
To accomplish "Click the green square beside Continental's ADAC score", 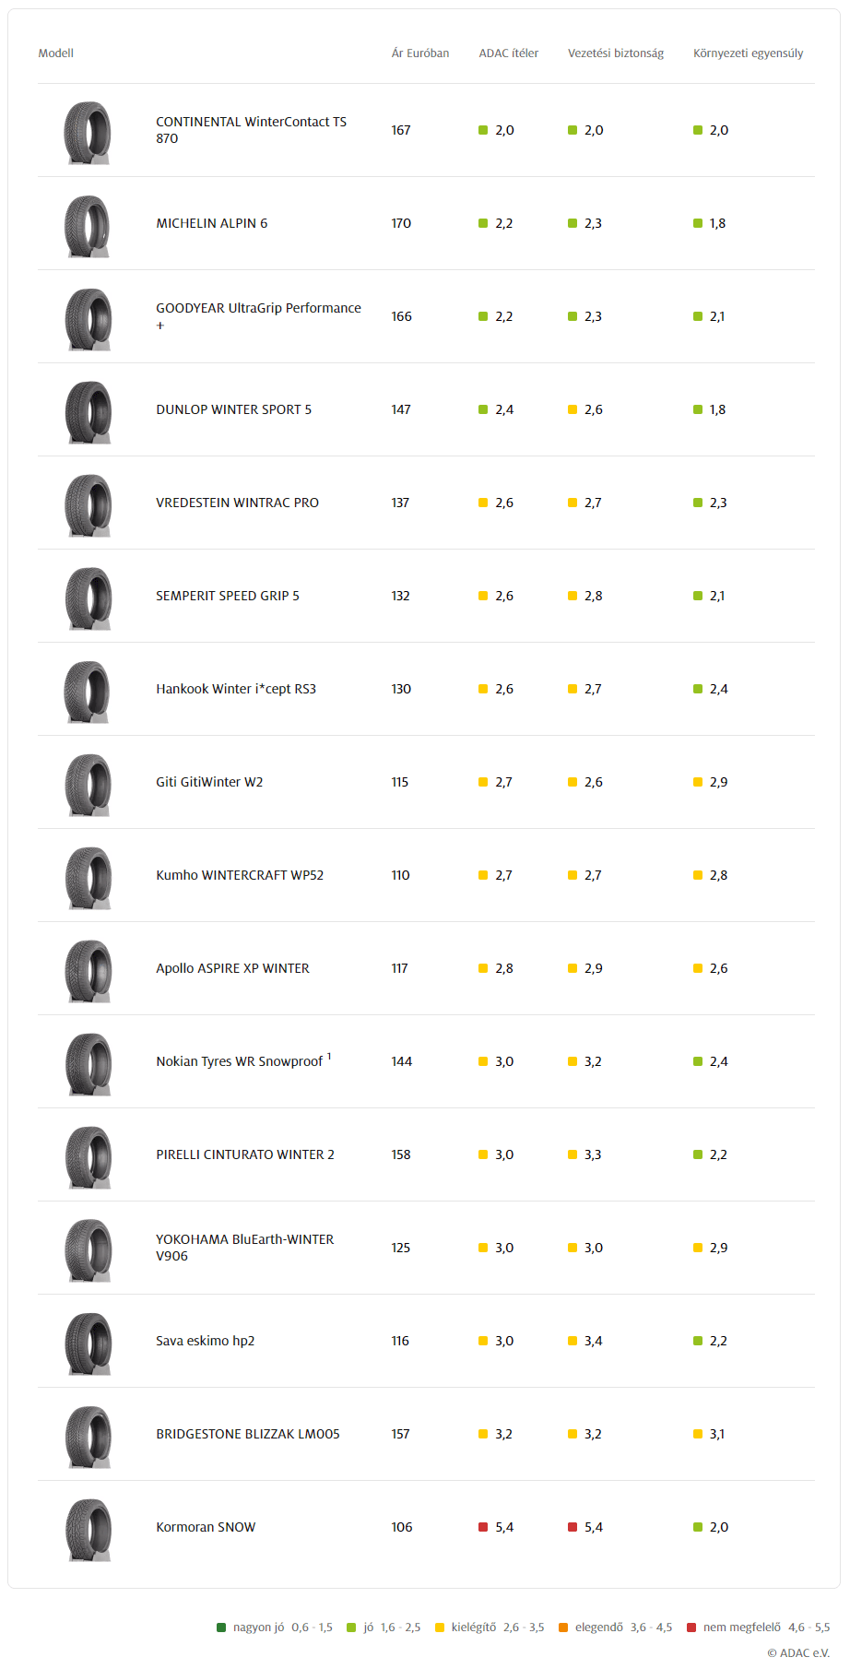I will coord(483,130).
